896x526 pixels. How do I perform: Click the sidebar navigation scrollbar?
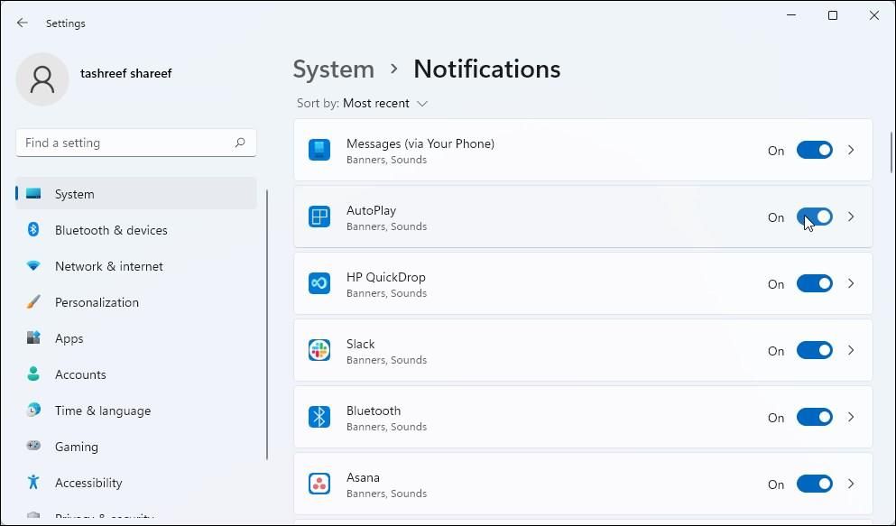point(267,325)
